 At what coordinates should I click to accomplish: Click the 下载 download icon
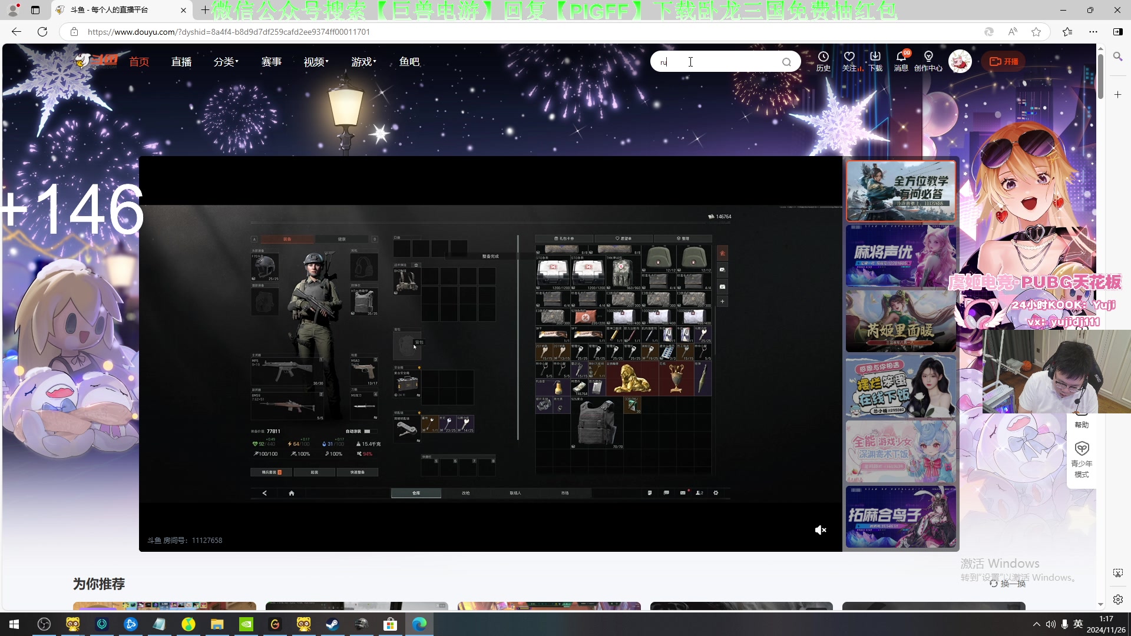[875, 61]
